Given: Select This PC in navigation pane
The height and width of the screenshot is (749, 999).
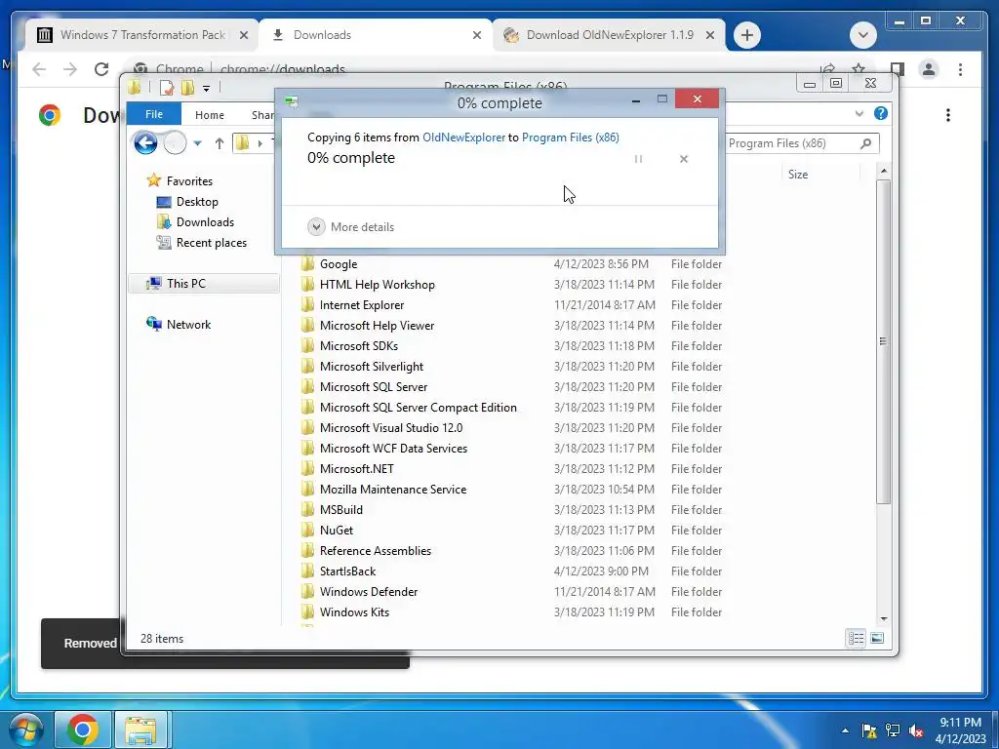Looking at the screenshot, I should click(x=204, y=284).
